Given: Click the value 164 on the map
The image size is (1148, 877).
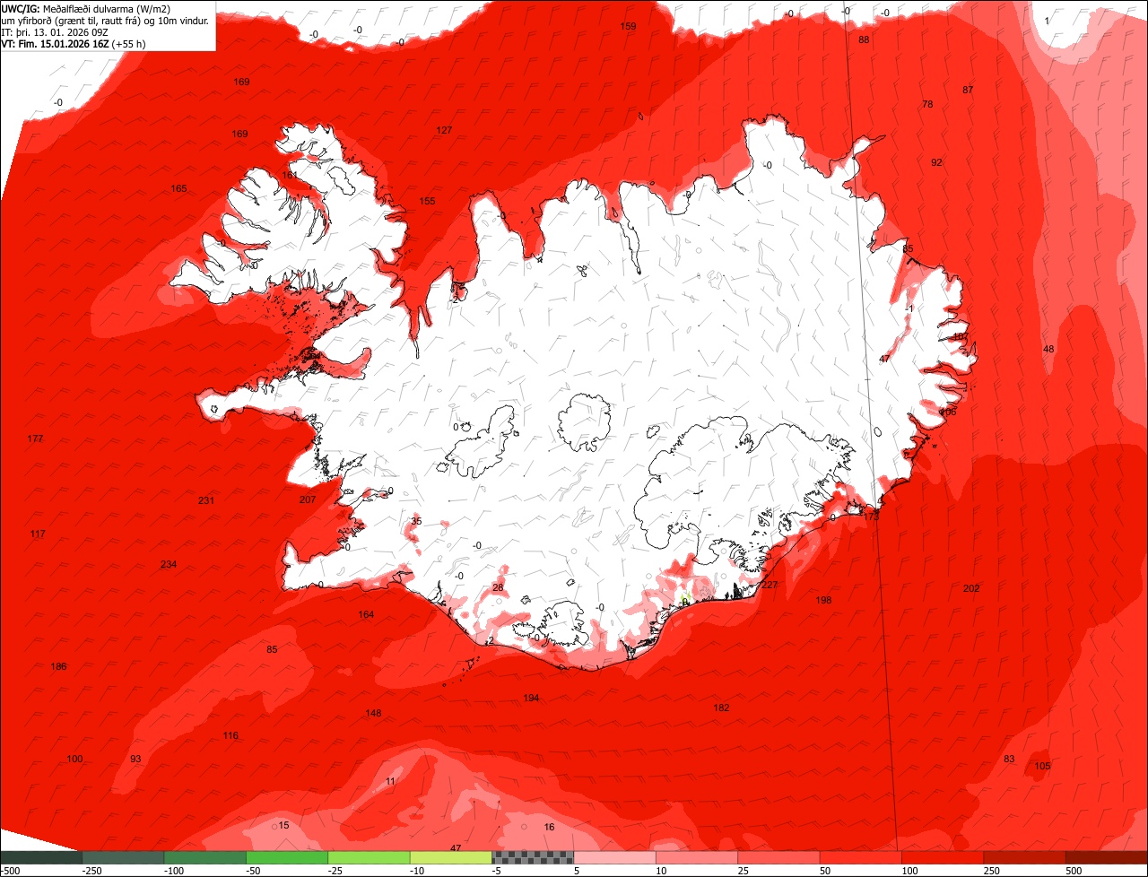Looking at the screenshot, I should [x=366, y=614].
